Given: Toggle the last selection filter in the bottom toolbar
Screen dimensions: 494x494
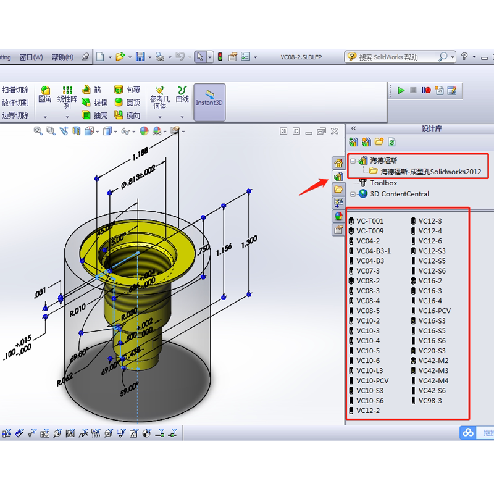Looking at the screenshot, I should 172,433.
